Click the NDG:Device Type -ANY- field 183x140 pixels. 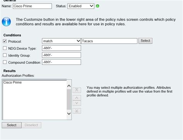click(x=61, y=48)
